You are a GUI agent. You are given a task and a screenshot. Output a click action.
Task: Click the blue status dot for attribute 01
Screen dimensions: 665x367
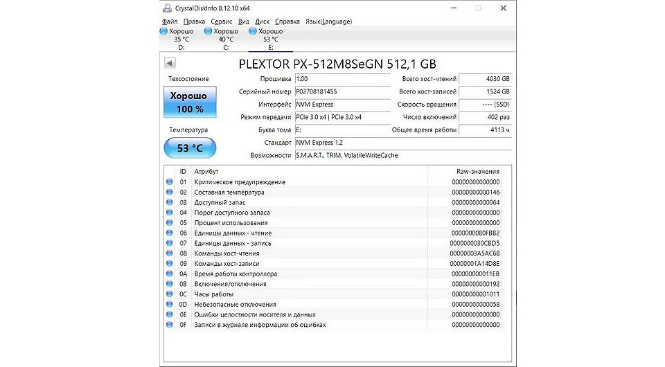tap(170, 182)
